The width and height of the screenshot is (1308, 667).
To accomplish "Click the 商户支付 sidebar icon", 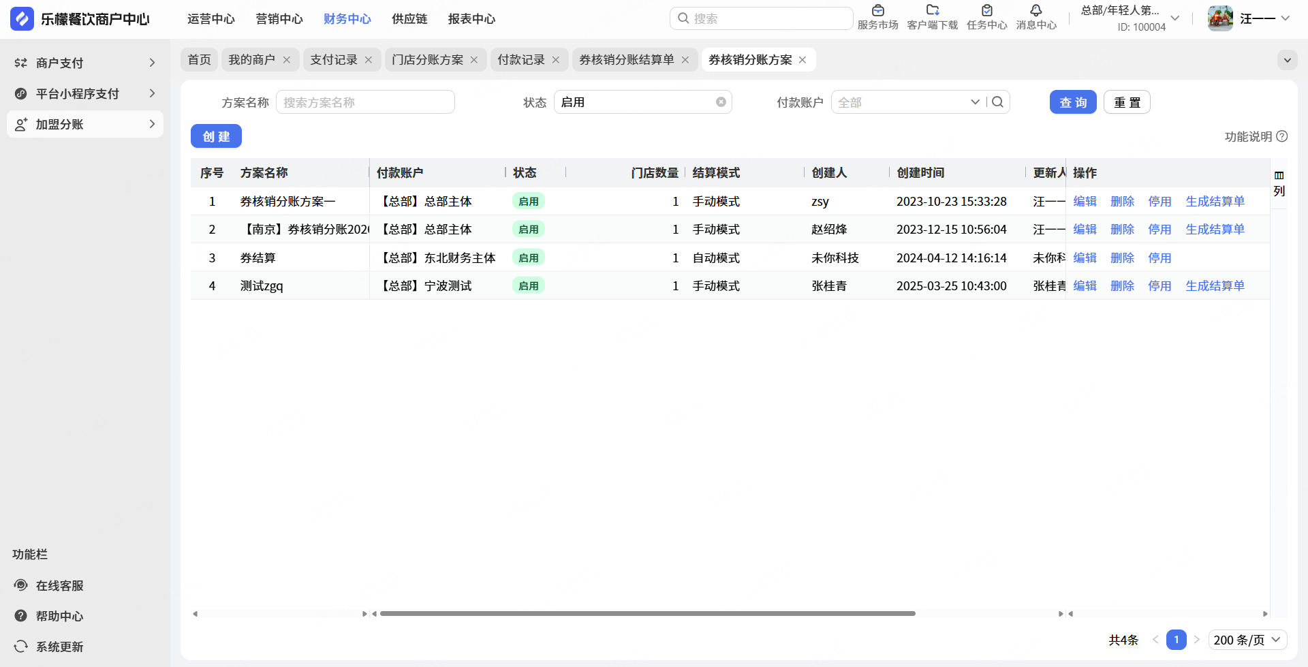I will click(21, 63).
